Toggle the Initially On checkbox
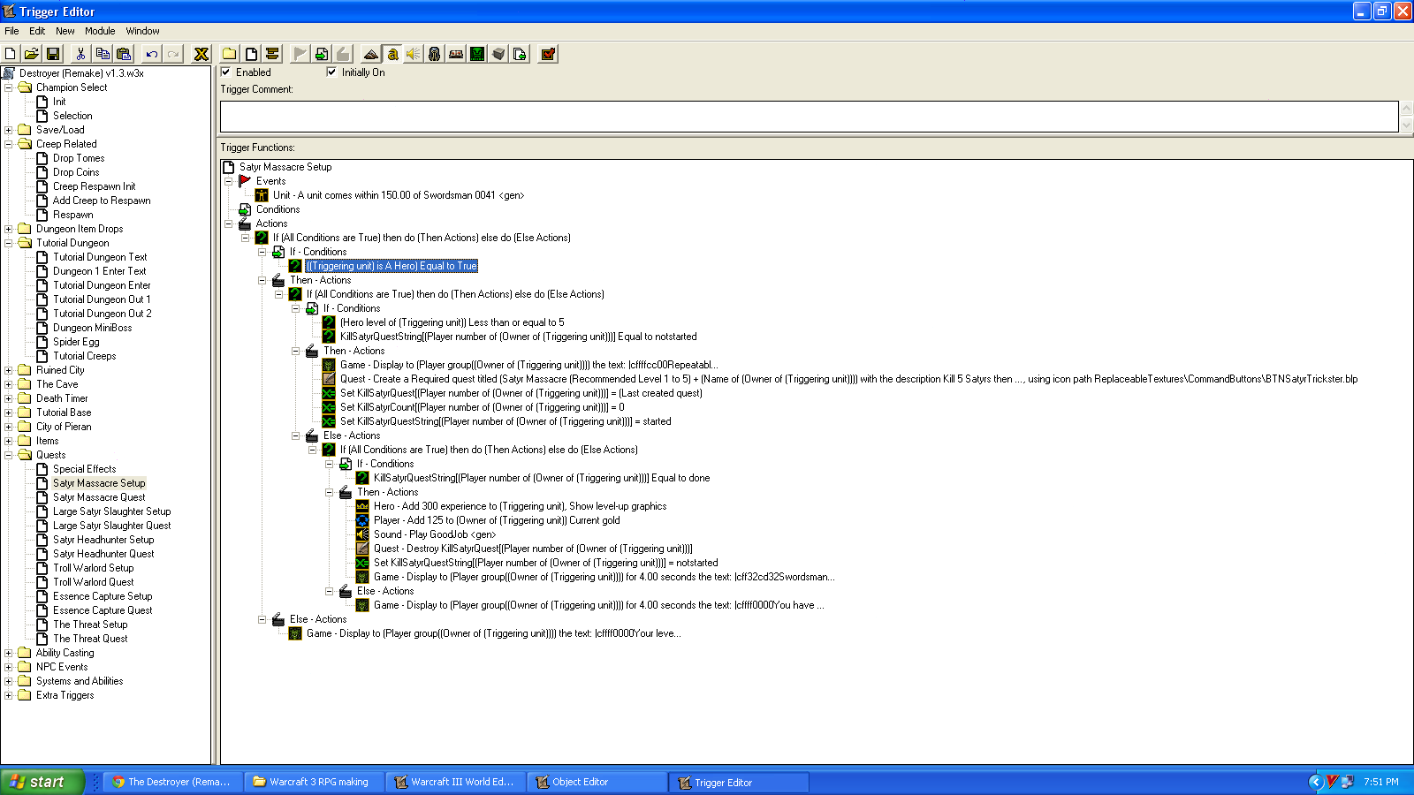This screenshot has width=1414, height=795. point(332,72)
